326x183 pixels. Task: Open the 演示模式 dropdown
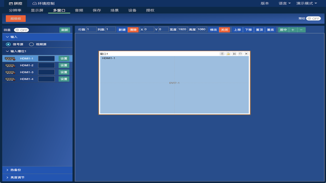coord(307,3)
